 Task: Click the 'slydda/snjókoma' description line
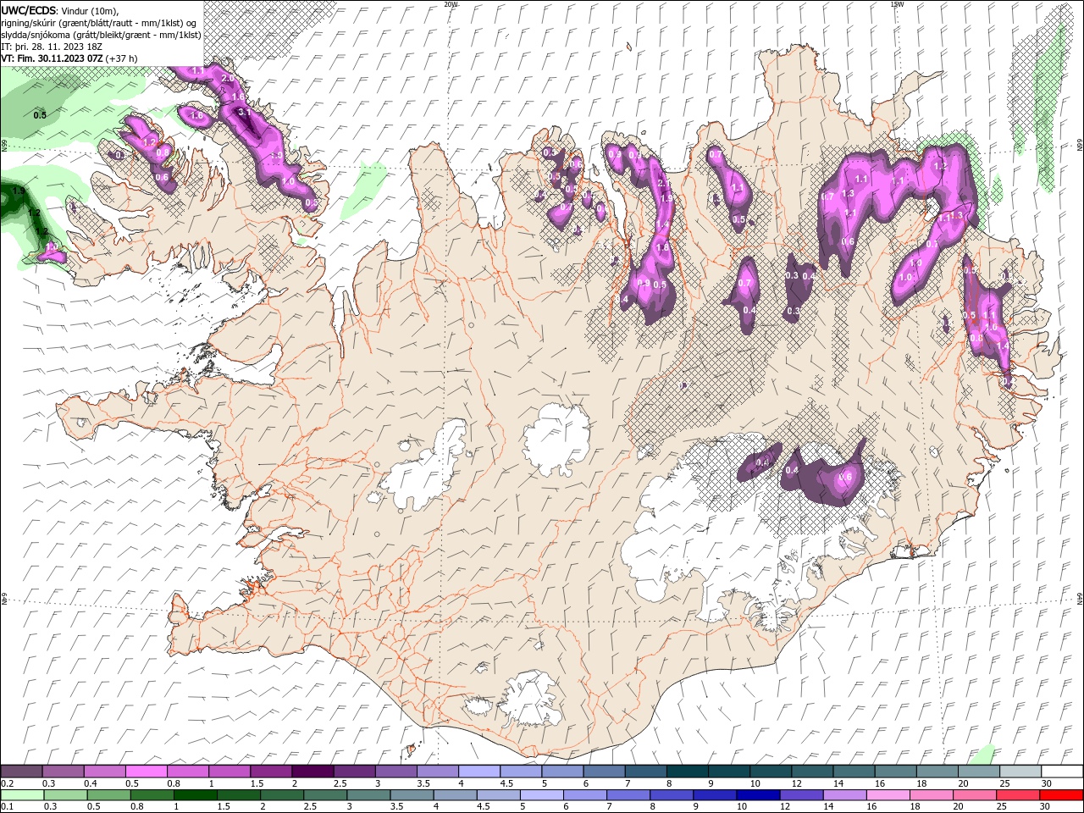[102, 35]
